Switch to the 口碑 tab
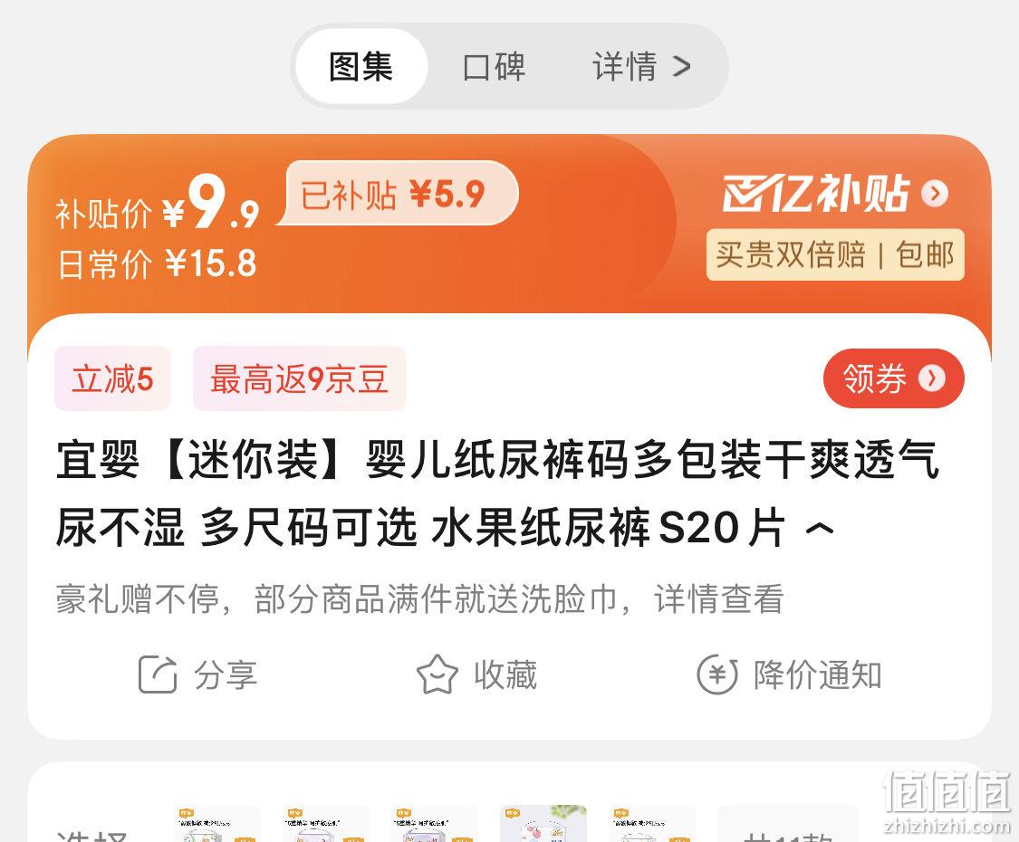This screenshot has height=842, width=1019. [x=494, y=66]
